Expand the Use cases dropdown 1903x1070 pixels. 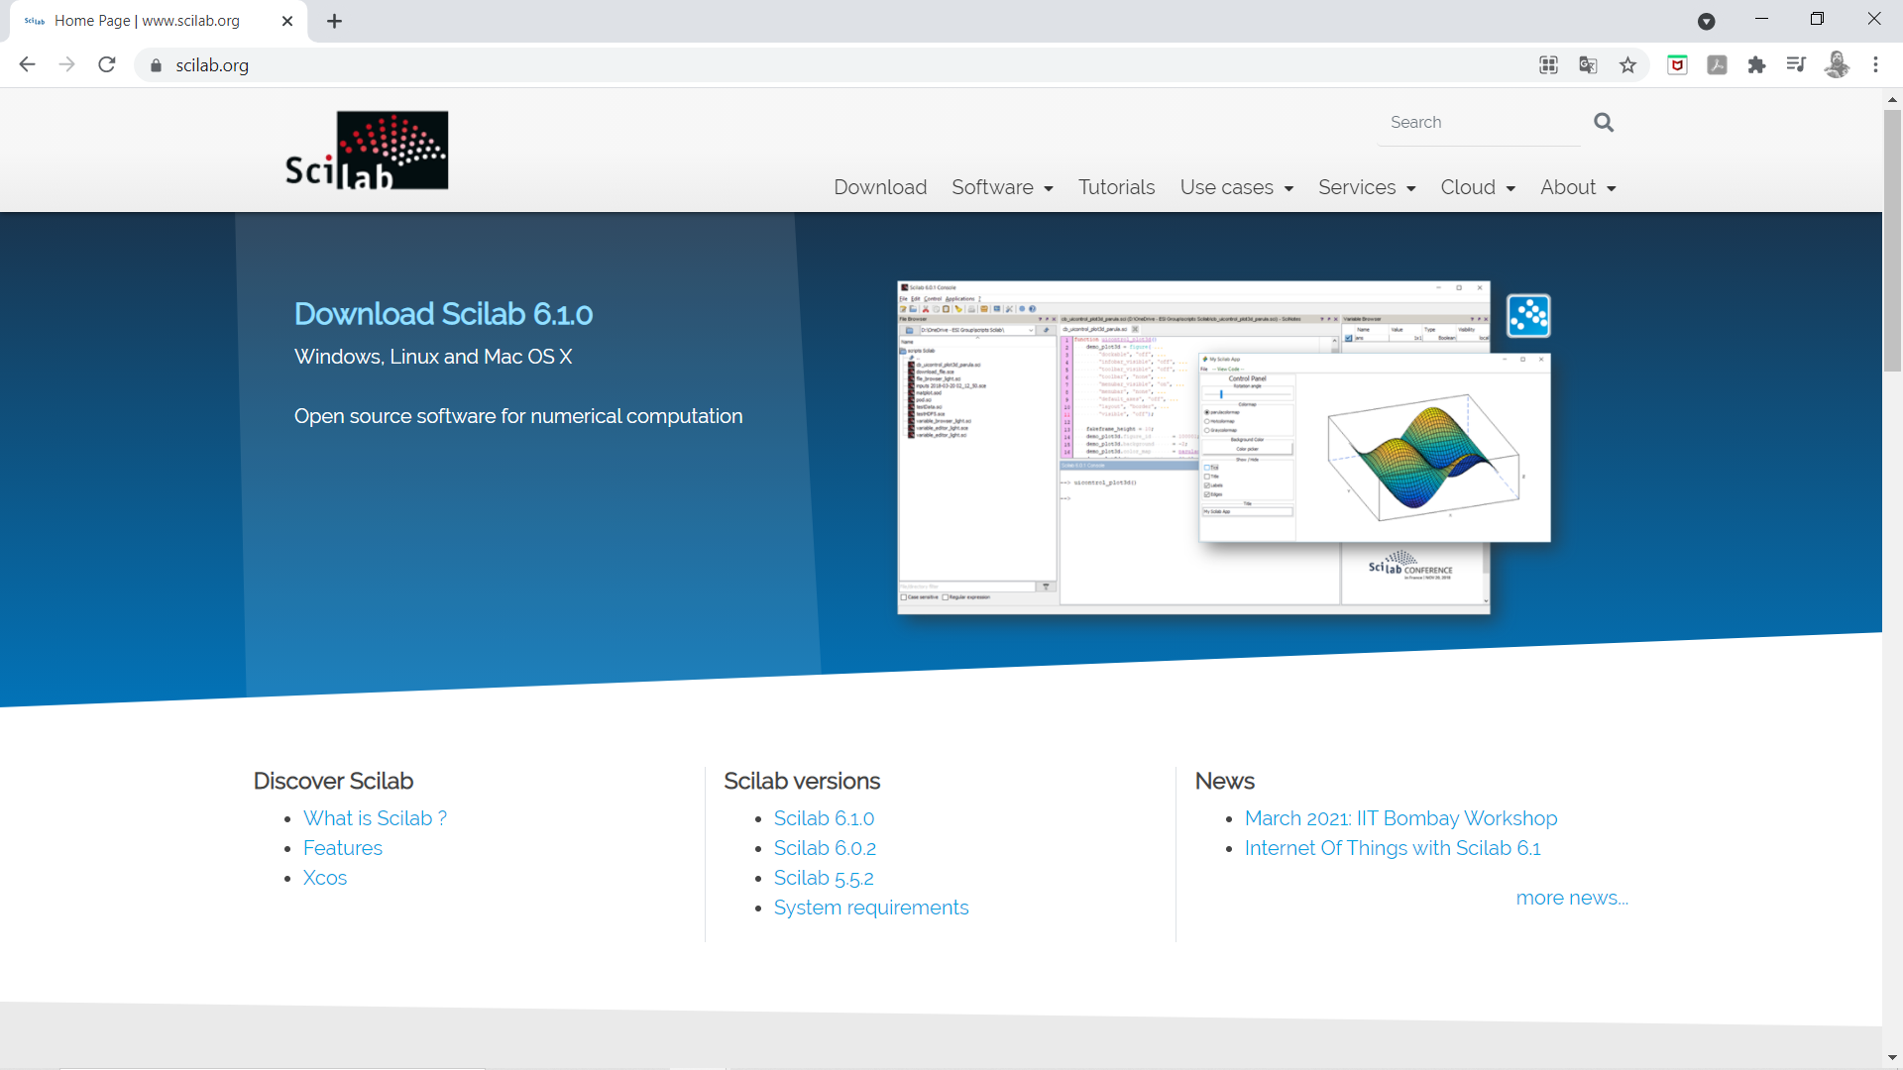[1236, 187]
